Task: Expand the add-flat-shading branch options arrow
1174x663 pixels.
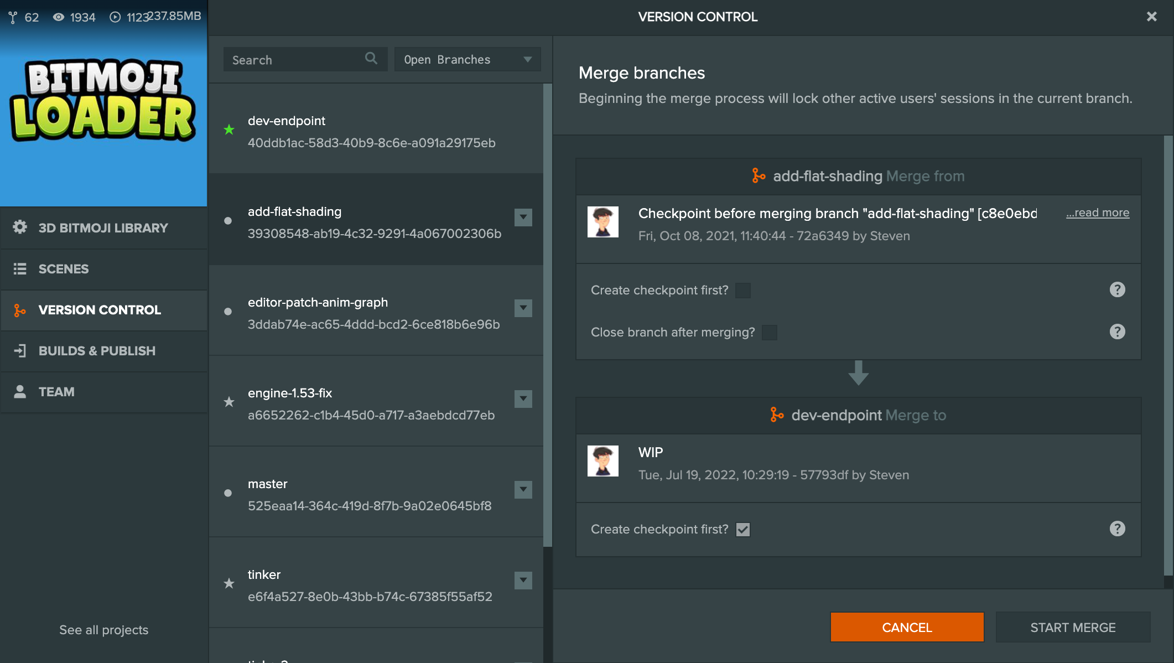Action: point(523,217)
